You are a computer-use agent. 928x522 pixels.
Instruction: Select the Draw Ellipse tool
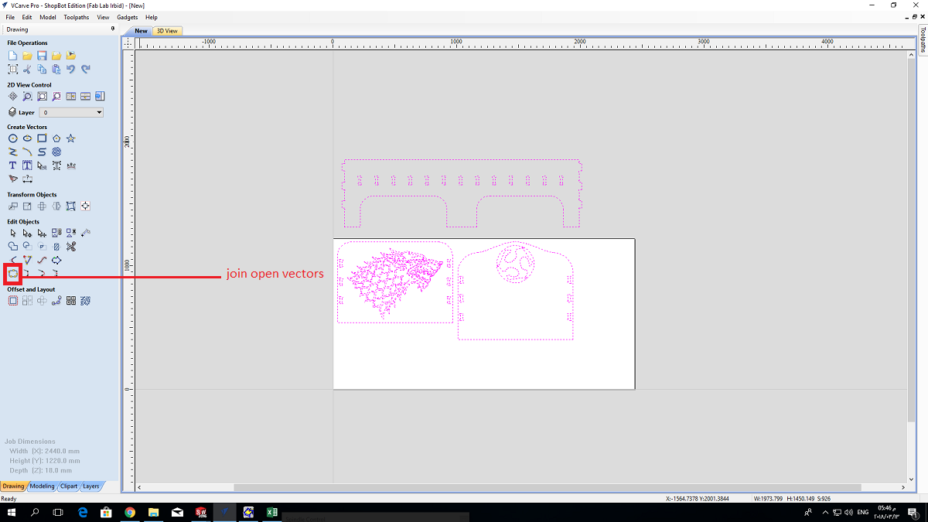pos(27,138)
